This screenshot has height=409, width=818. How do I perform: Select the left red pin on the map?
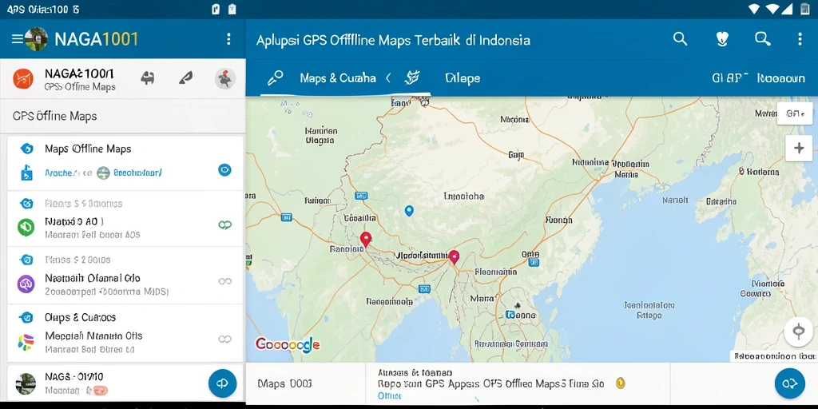pos(366,239)
